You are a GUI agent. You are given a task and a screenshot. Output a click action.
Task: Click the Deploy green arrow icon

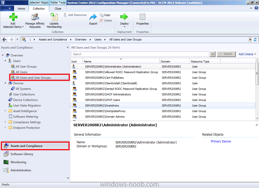(124, 17)
